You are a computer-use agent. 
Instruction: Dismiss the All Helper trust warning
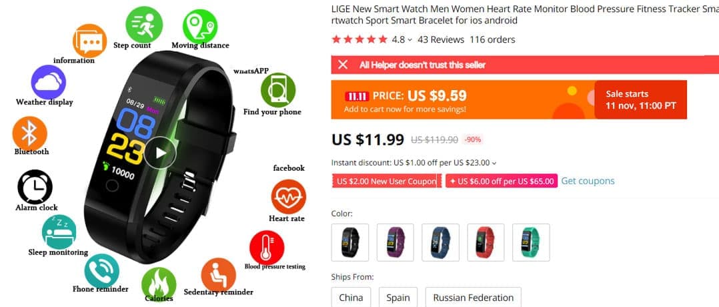tap(343, 65)
